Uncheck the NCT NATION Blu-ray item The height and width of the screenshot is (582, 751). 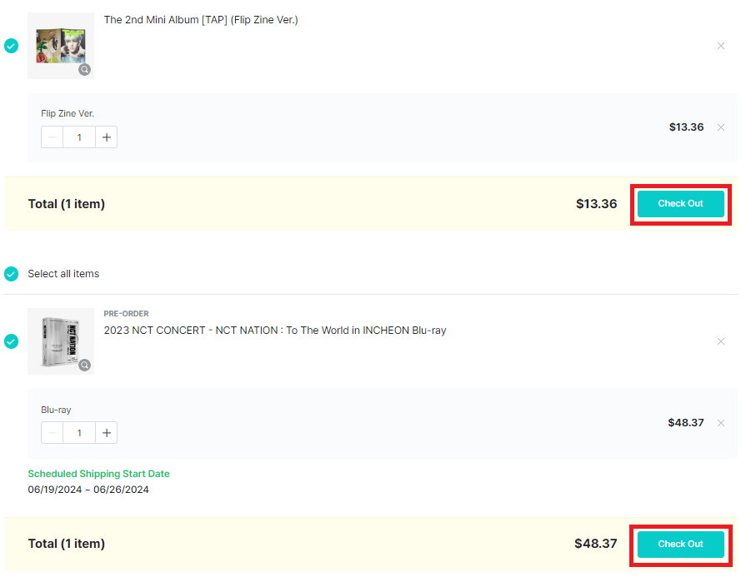pyautogui.click(x=11, y=341)
